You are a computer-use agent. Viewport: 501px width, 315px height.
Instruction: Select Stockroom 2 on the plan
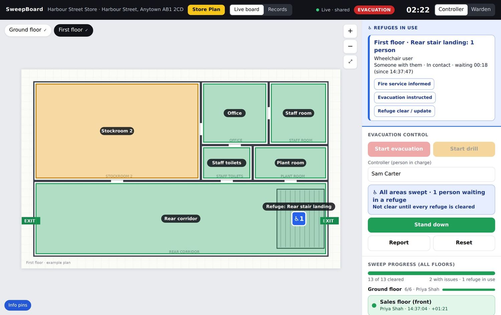coord(117,131)
